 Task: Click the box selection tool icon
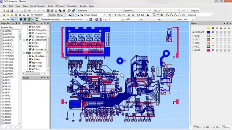78,15
